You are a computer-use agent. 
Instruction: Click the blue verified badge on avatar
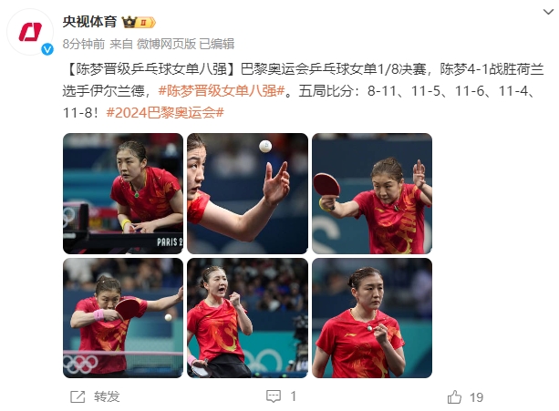47,49
